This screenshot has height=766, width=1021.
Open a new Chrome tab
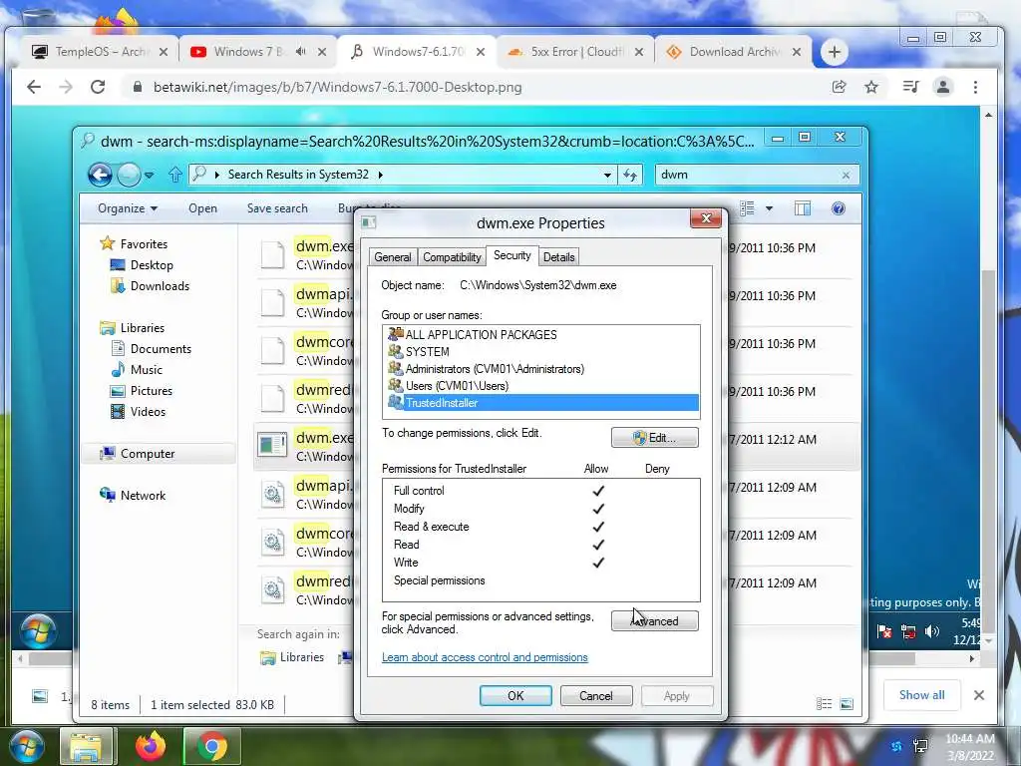pos(835,52)
